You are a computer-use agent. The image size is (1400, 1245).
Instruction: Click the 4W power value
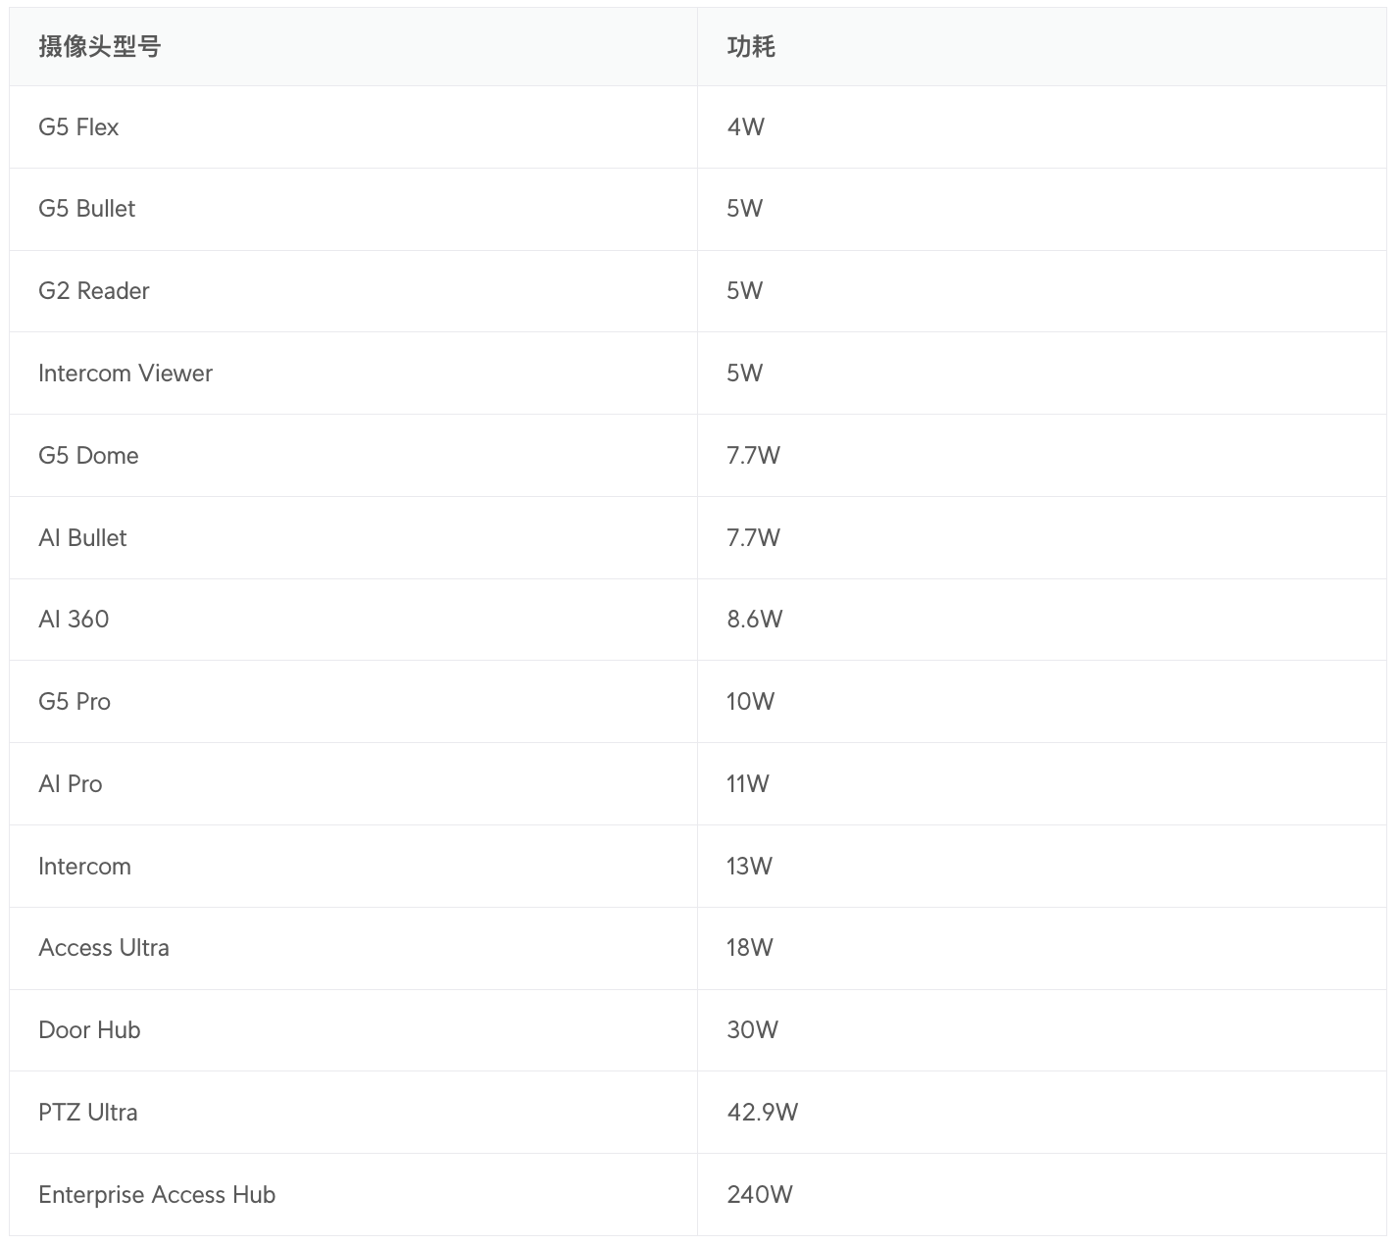pyautogui.click(x=746, y=127)
